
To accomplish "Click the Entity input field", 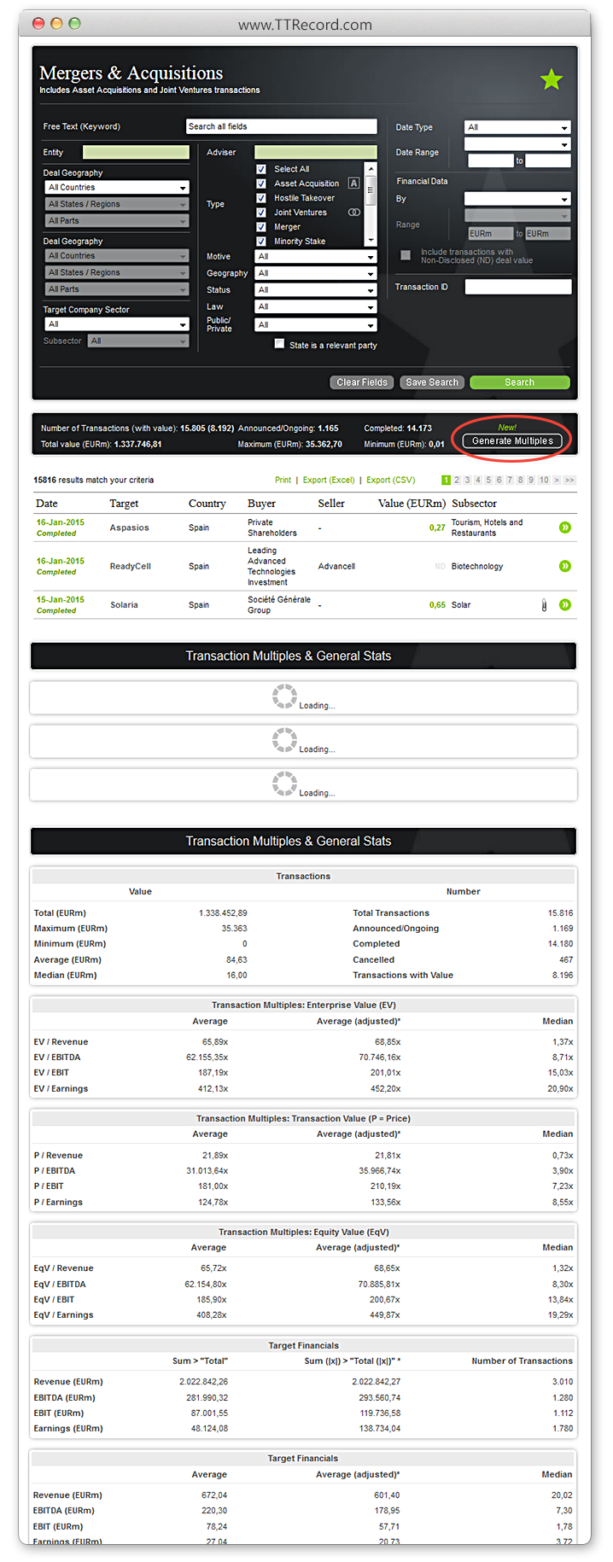I will (136, 152).
